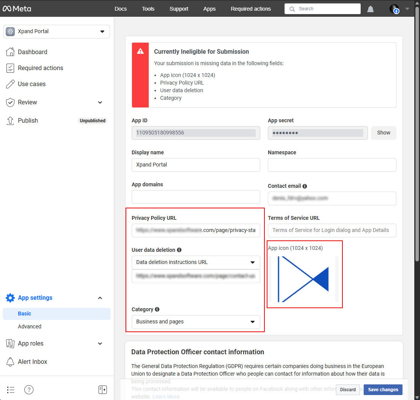Click the App settings gear icon
The height and width of the screenshot is (400, 420).
click(x=10, y=298)
